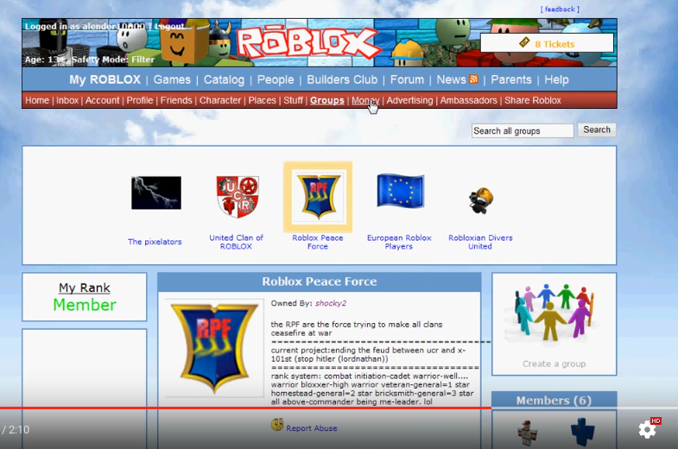The width and height of the screenshot is (678, 449).
Task: Click the Create a group text link
Action: click(554, 364)
